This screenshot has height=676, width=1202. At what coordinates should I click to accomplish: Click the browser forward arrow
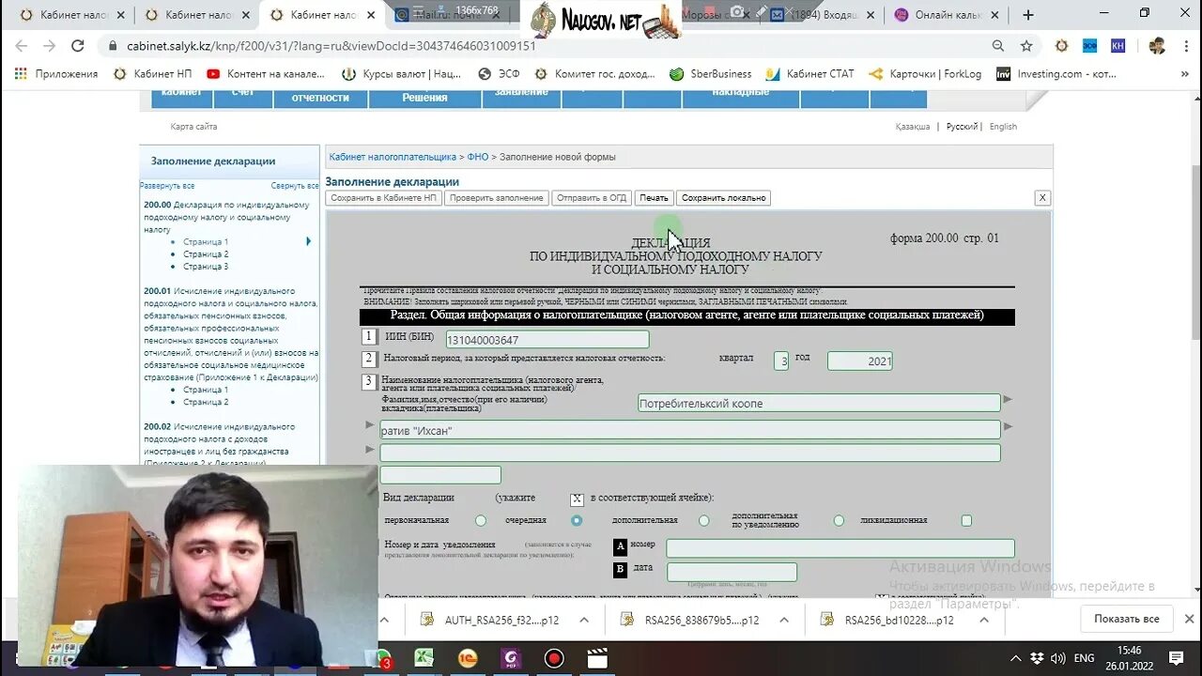49,46
